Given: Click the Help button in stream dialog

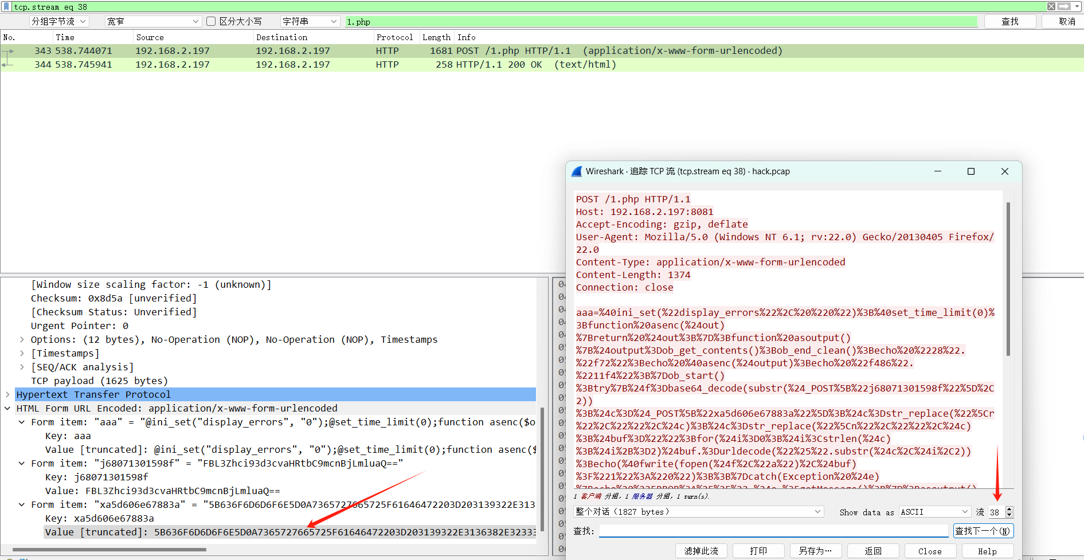Looking at the screenshot, I should [x=988, y=551].
